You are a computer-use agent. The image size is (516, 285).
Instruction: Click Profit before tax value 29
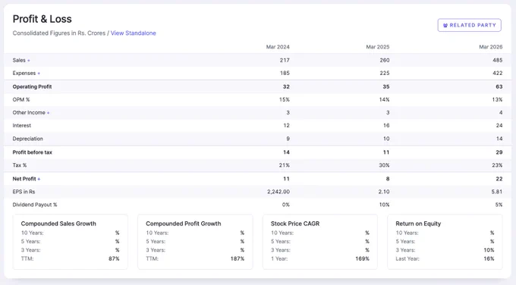click(499, 152)
